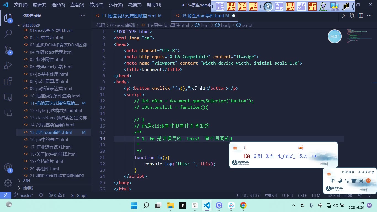Image resolution: width=377 pixels, height=212 pixels.
Task: Open the Extensions view icon
Action: 8,81
